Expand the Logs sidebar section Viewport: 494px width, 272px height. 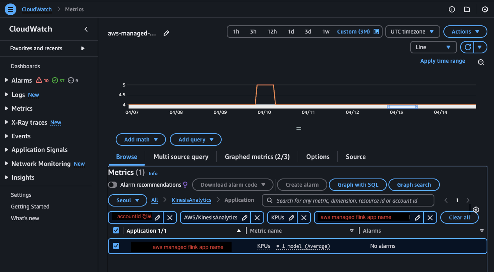6,95
